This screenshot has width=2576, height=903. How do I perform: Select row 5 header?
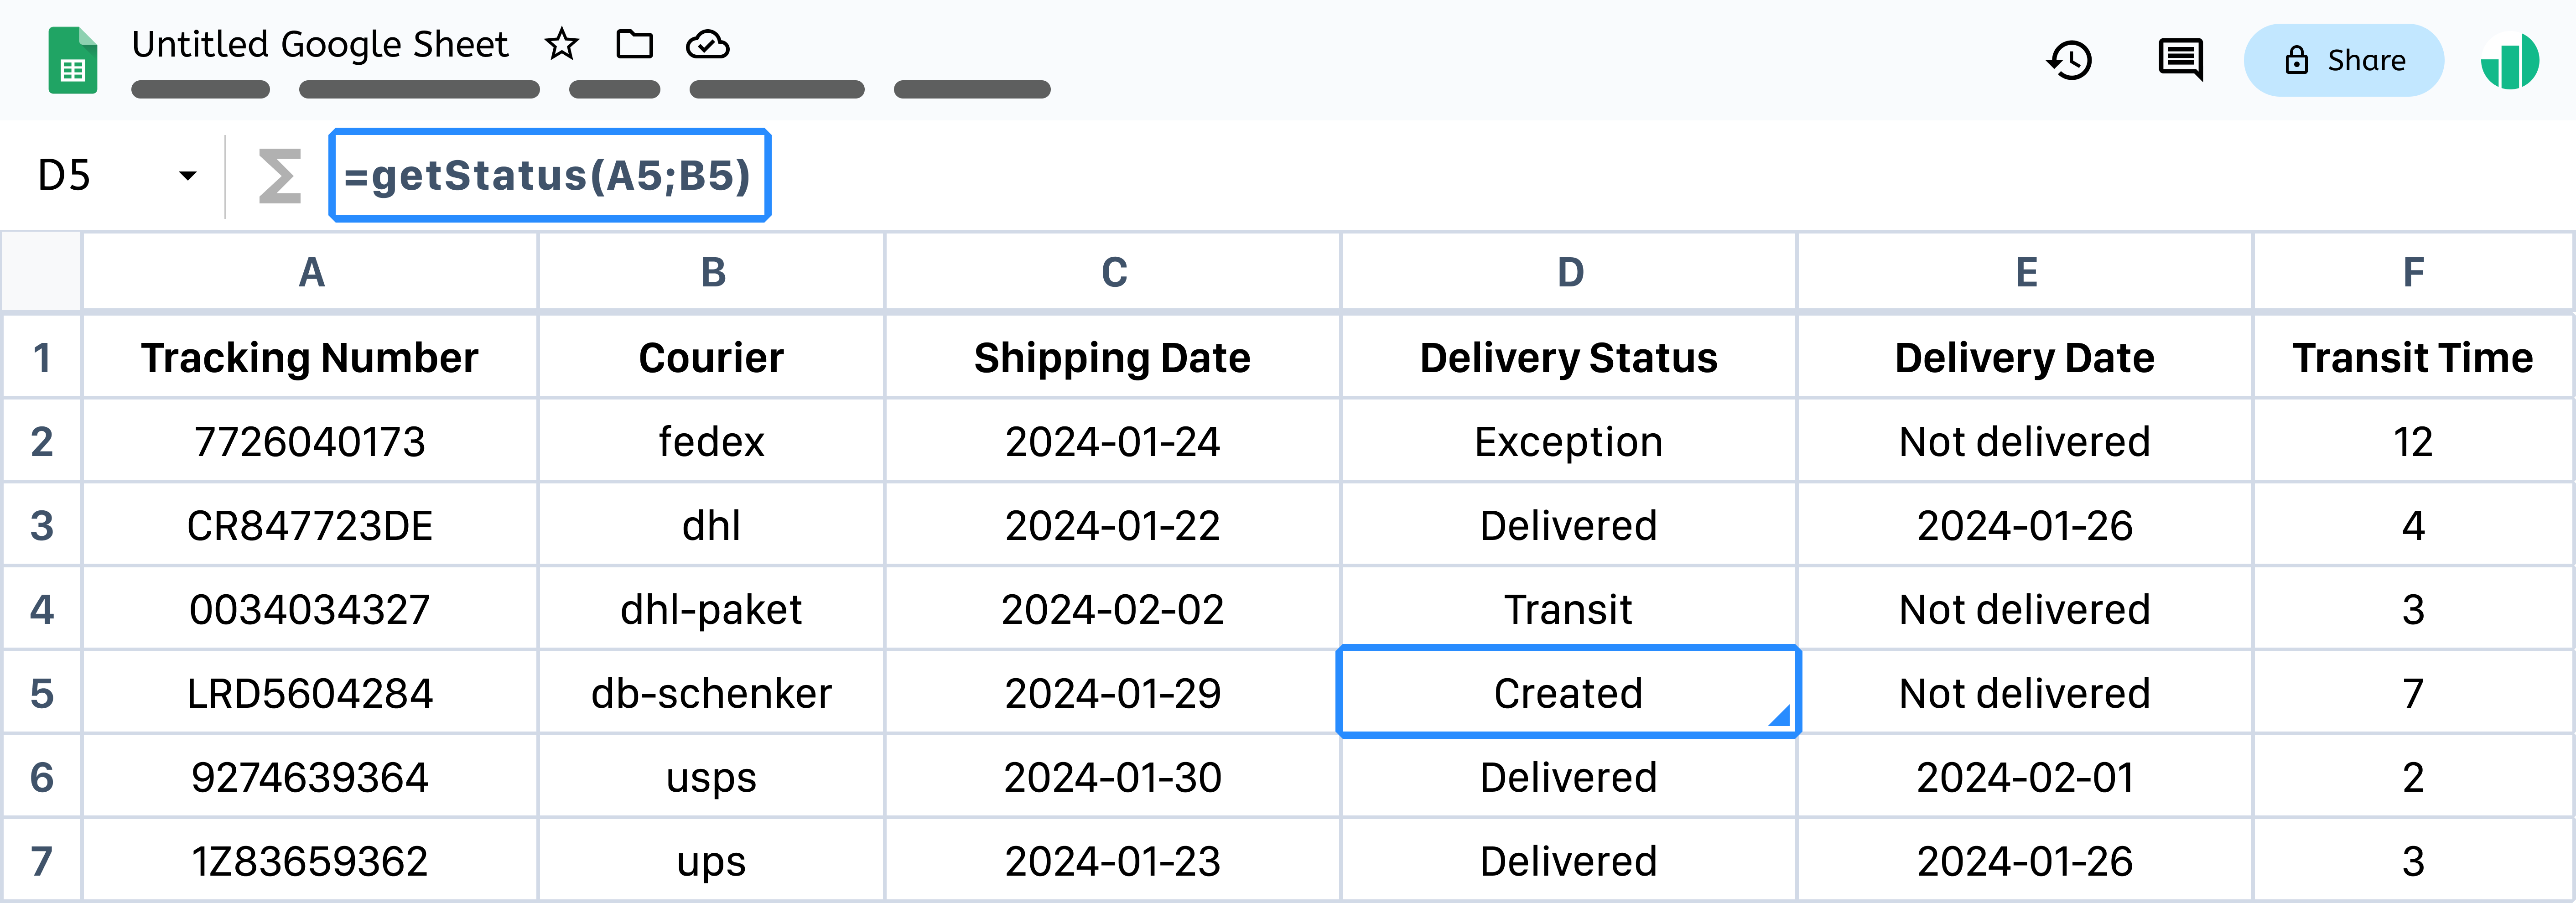(41, 693)
